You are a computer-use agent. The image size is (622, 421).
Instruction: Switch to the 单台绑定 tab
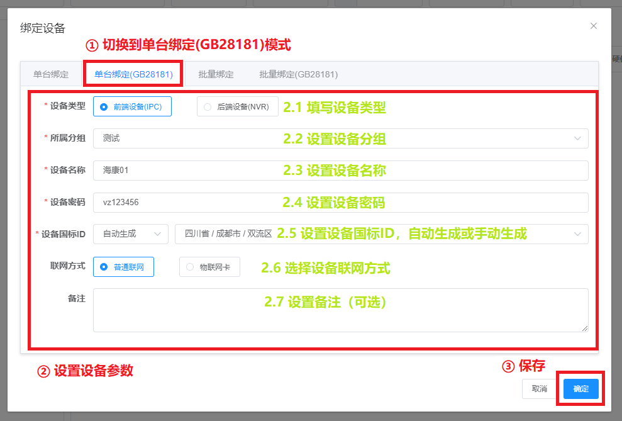pos(51,74)
